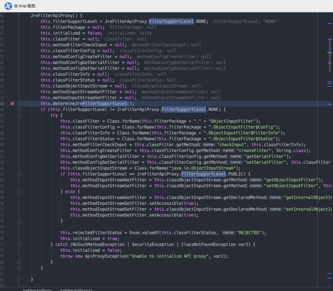Click inline hint 'methodConfigCreateFilter: null'
333x291 pixels.
174,57
